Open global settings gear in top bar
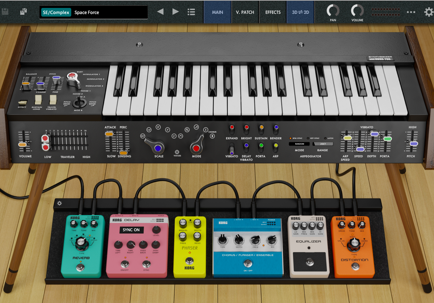434x303 pixels. pyautogui.click(x=429, y=12)
